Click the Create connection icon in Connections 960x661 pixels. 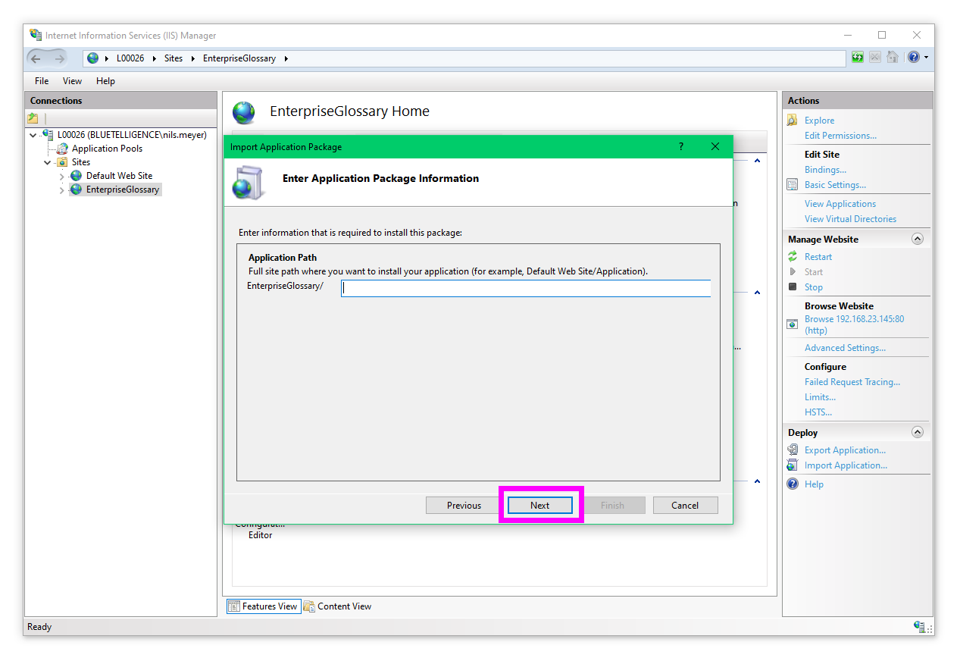tap(33, 118)
